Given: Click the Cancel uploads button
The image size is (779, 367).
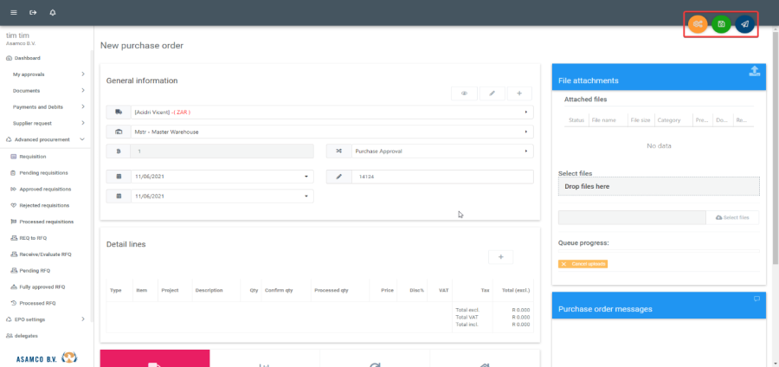Looking at the screenshot, I should coord(583,263).
